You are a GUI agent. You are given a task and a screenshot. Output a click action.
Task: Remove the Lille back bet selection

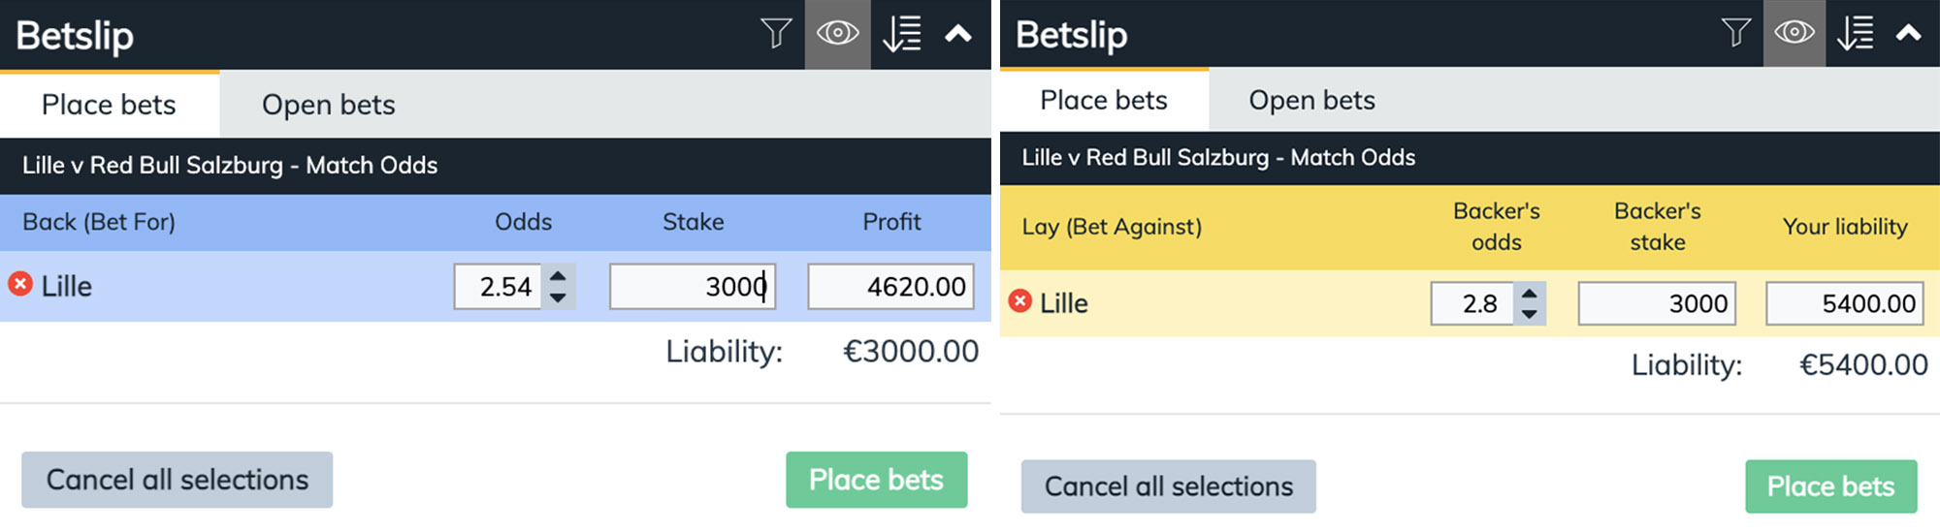20,284
